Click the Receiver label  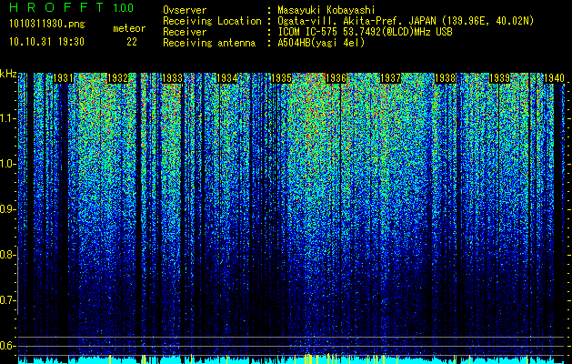(x=185, y=32)
